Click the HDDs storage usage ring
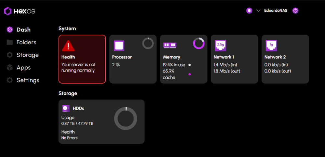Image resolution: width=325 pixels, height=157 pixels. pos(125,118)
